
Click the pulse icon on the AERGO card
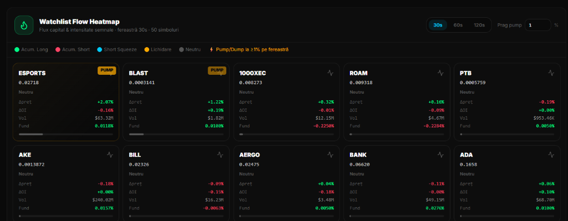pos(330,155)
